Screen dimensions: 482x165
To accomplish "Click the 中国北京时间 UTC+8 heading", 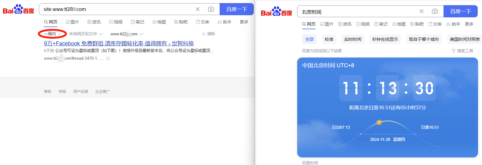I will click(x=328, y=65).
